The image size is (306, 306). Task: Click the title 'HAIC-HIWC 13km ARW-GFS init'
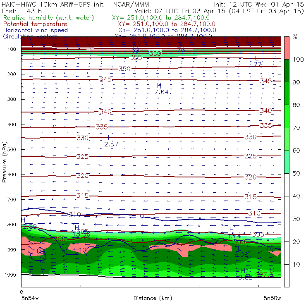(x=53, y=4)
